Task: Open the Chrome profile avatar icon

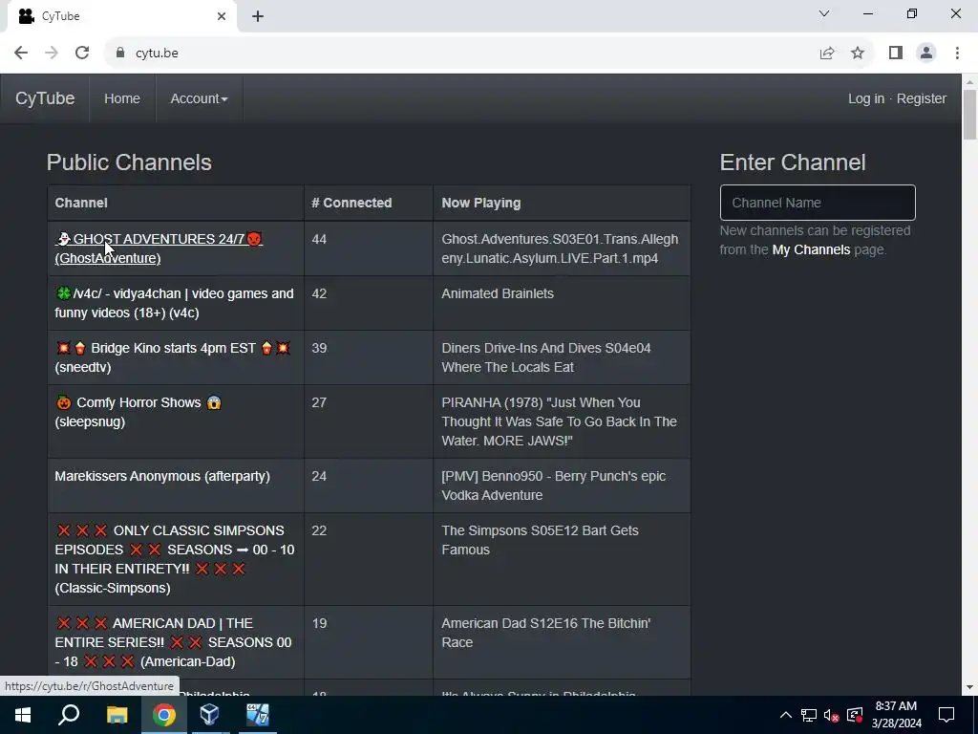Action: [926, 54]
